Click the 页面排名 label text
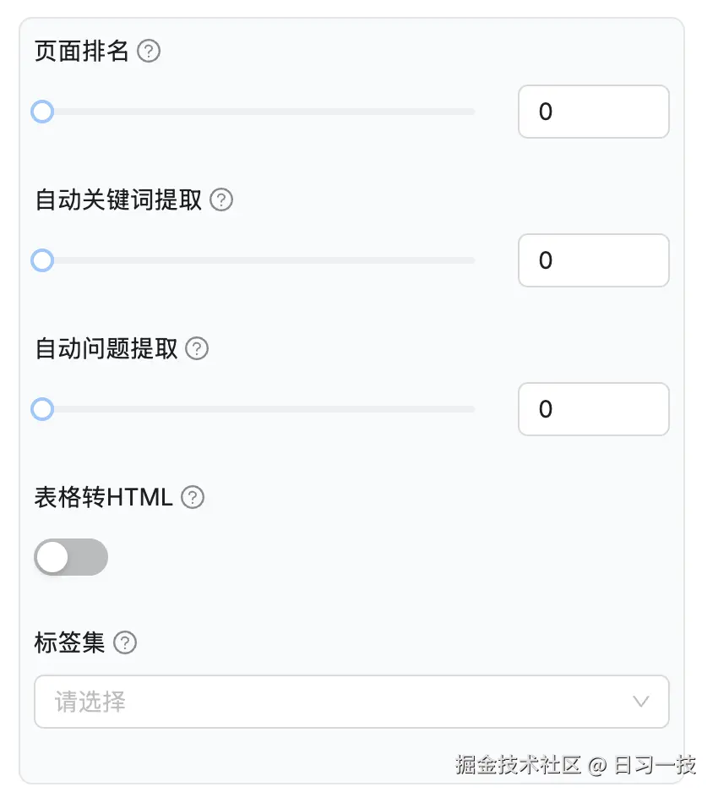The height and width of the screenshot is (798, 718). tap(82, 52)
